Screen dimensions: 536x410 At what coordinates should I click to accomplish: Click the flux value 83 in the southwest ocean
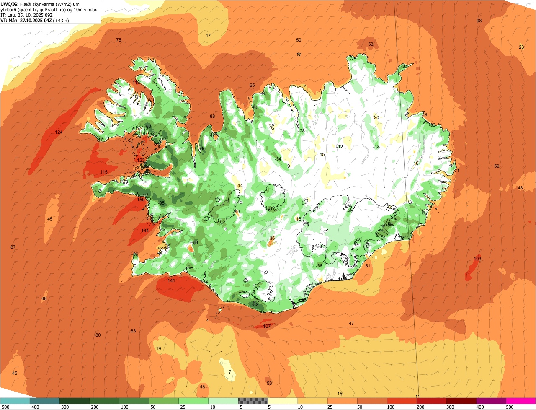pos(133,331)
